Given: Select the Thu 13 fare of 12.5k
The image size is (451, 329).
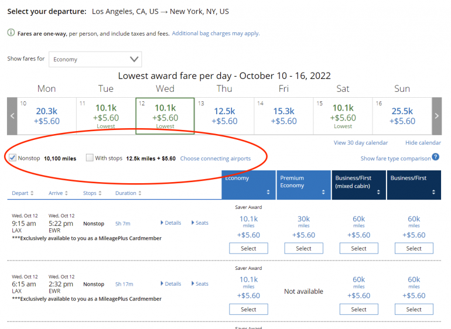Looking at the screenshot, I should 224,116.
